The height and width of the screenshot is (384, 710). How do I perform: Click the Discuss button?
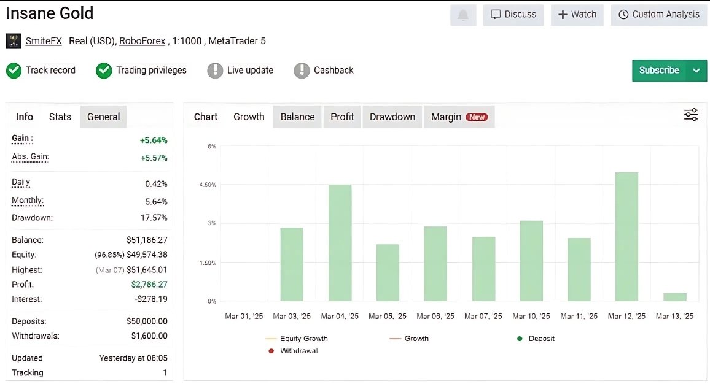513,15
